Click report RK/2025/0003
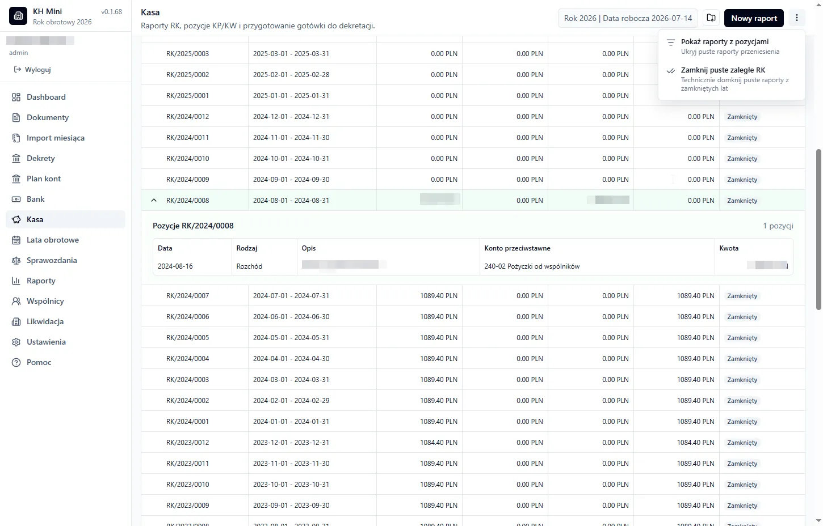 187,53
